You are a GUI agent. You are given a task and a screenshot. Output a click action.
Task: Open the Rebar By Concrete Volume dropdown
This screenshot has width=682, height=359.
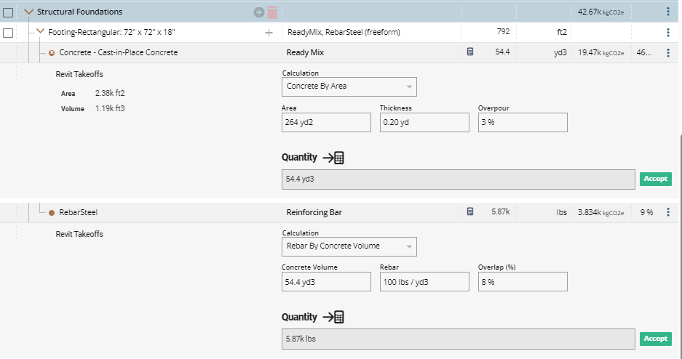tap(349, 246)
